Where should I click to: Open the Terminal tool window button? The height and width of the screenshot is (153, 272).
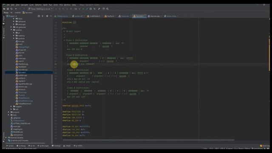[56, 146]
